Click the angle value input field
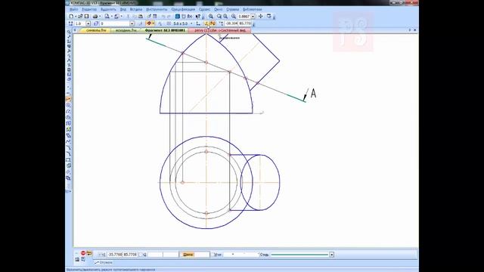Image resolution: width=484 pixels, height=272 pixels. click(x=240, y=255)
